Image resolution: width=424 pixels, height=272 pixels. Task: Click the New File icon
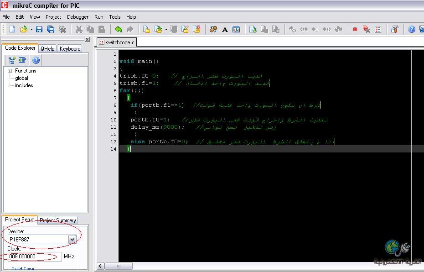coord(12,29)
